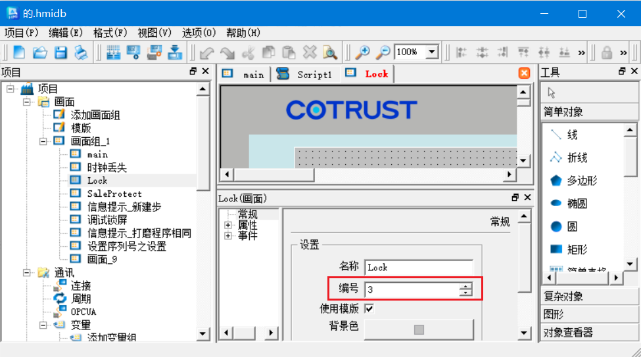This screenshot has width=641, height=357.
Task: Select the 矩形 rectangle tool
Action: [569, 249]
